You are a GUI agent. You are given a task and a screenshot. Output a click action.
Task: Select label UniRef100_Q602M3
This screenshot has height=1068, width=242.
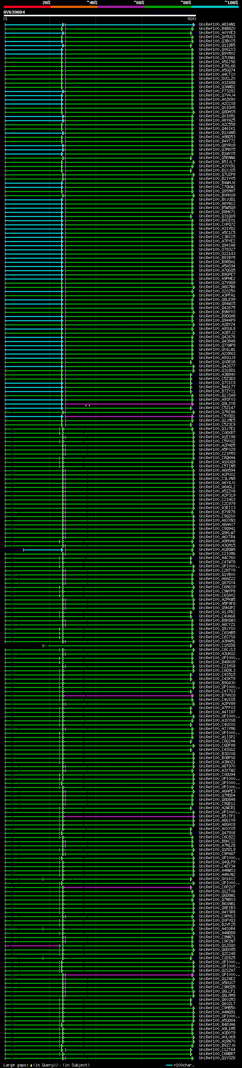[217, 999]
